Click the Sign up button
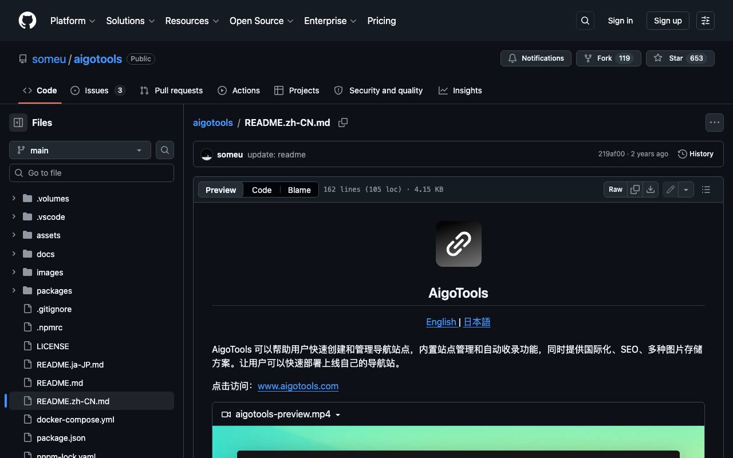 point(668,21)
